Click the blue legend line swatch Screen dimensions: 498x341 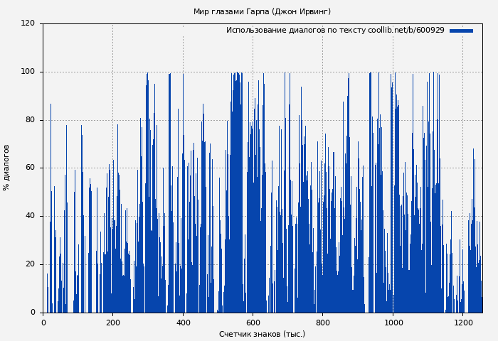pos(461,31)
